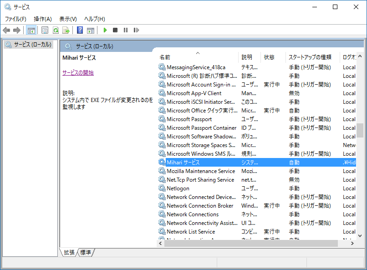Open the ヘルプ(H) menu
The height and width of the screenshot is (270, 367).
(x=95, y=19)
